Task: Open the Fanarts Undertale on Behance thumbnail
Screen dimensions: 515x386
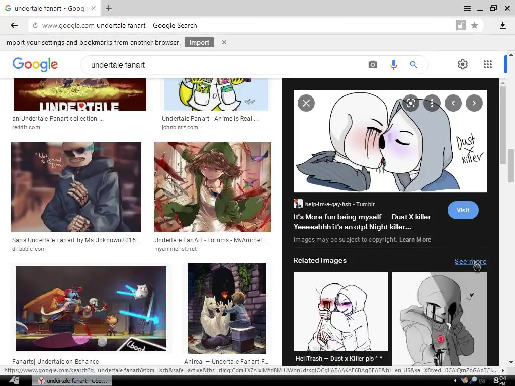Action: coord(91,309)
